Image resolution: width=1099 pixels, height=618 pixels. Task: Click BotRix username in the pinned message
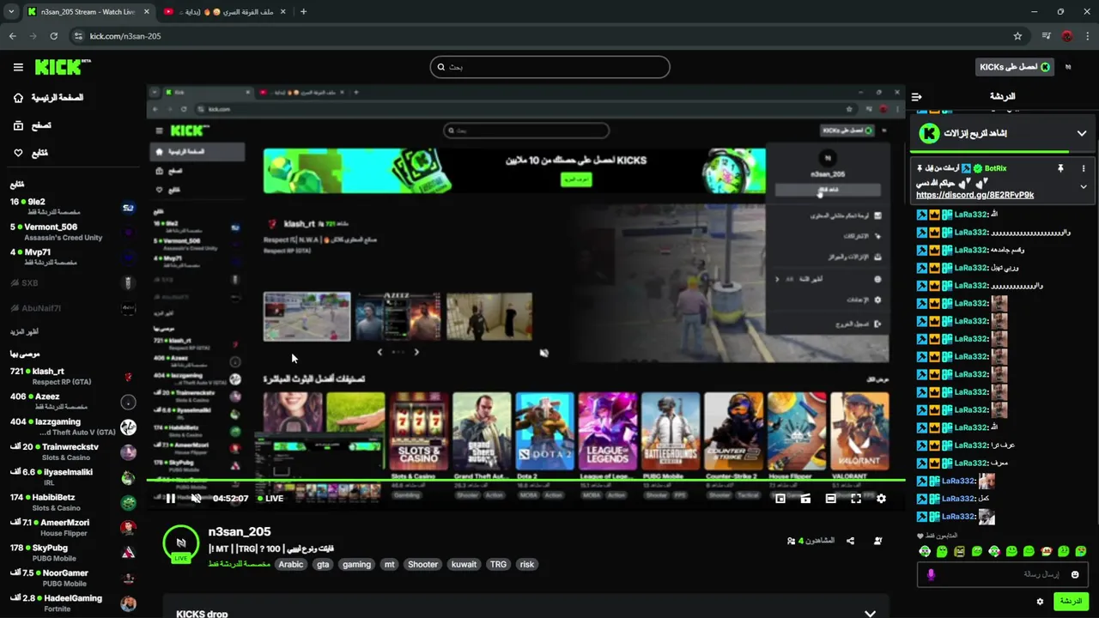tap(995, 168)
